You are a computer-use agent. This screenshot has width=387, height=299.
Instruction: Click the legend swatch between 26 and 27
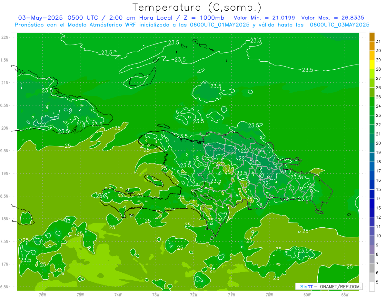coord(372,83)
